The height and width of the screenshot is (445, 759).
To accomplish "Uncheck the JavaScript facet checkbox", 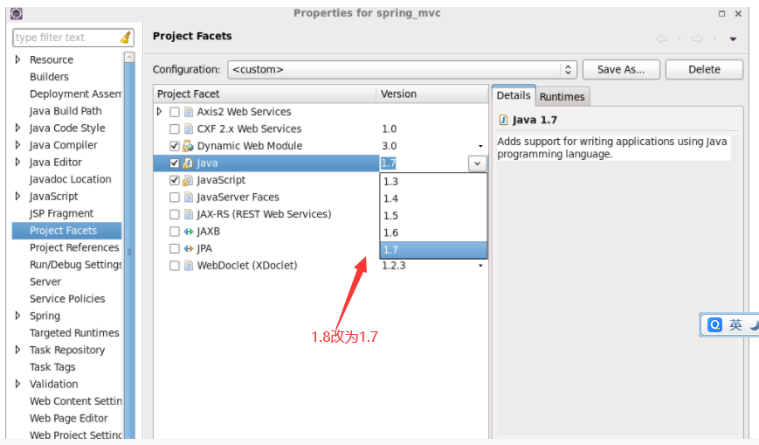I will click(x=175, y=180).
